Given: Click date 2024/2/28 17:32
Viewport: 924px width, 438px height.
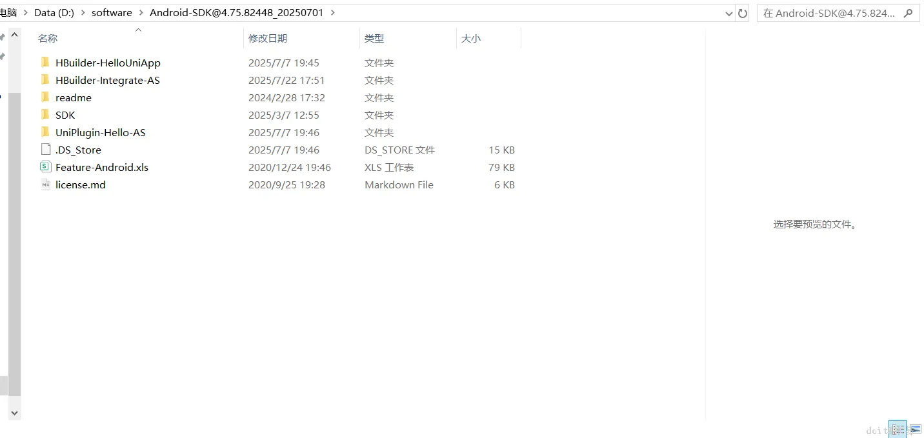Looking at the screenshot, I should tap(286, 97).
